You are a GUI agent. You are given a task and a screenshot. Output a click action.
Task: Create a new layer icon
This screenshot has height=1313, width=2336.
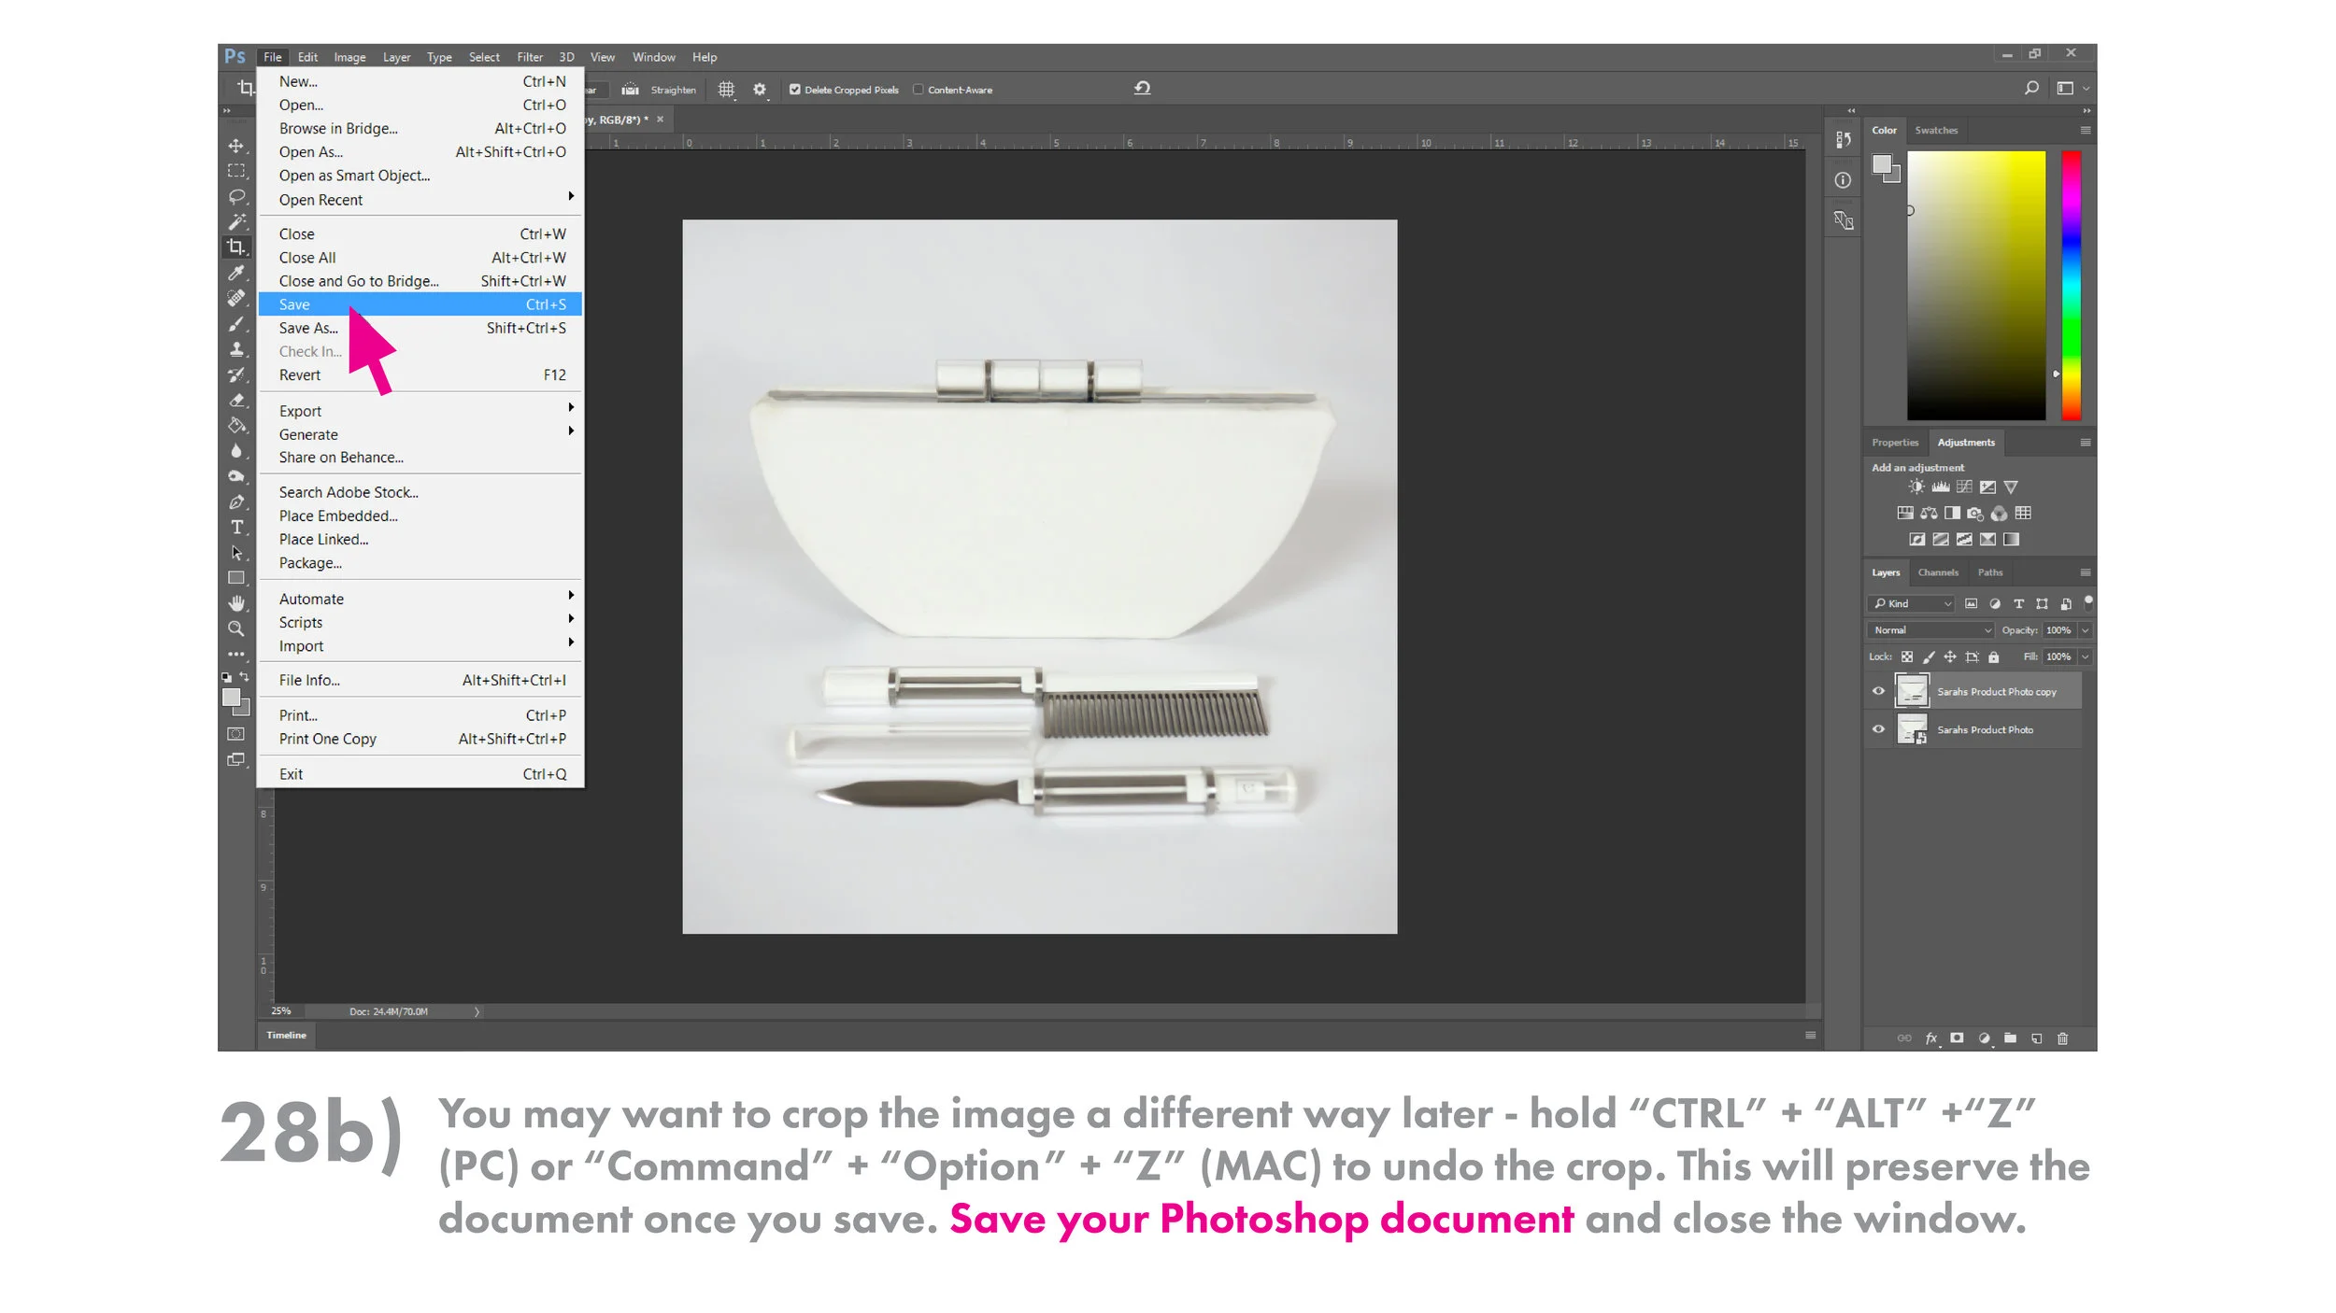tap(2037, 1038)
